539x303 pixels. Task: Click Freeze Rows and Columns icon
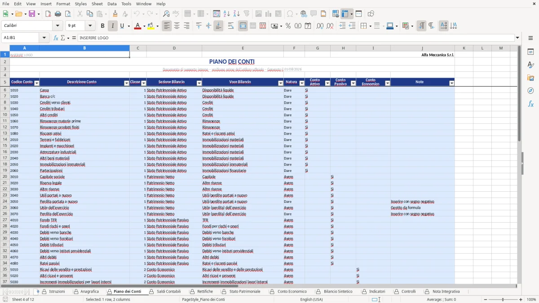point(345,14)
